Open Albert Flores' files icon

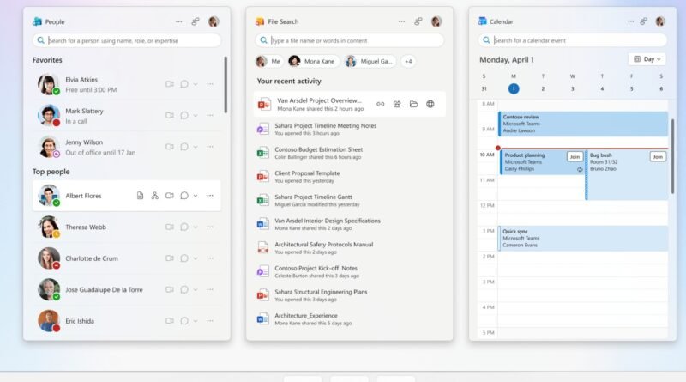coord(140,196)
